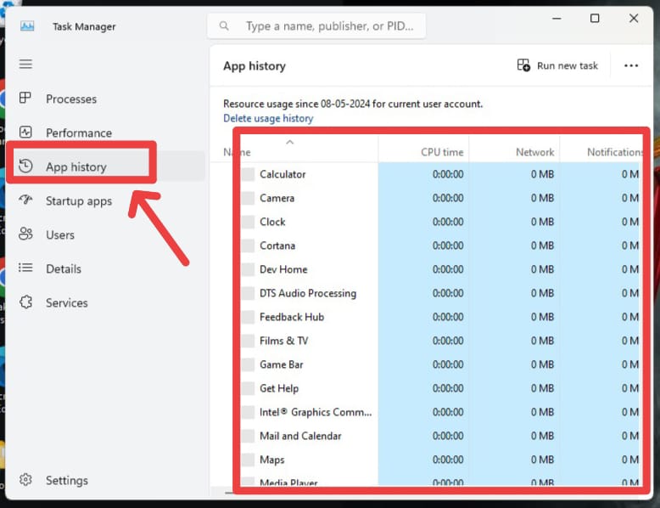This screenshot has width=660, height=508.
Task: Click the Calculator app icon
Action: click(248, 174)
